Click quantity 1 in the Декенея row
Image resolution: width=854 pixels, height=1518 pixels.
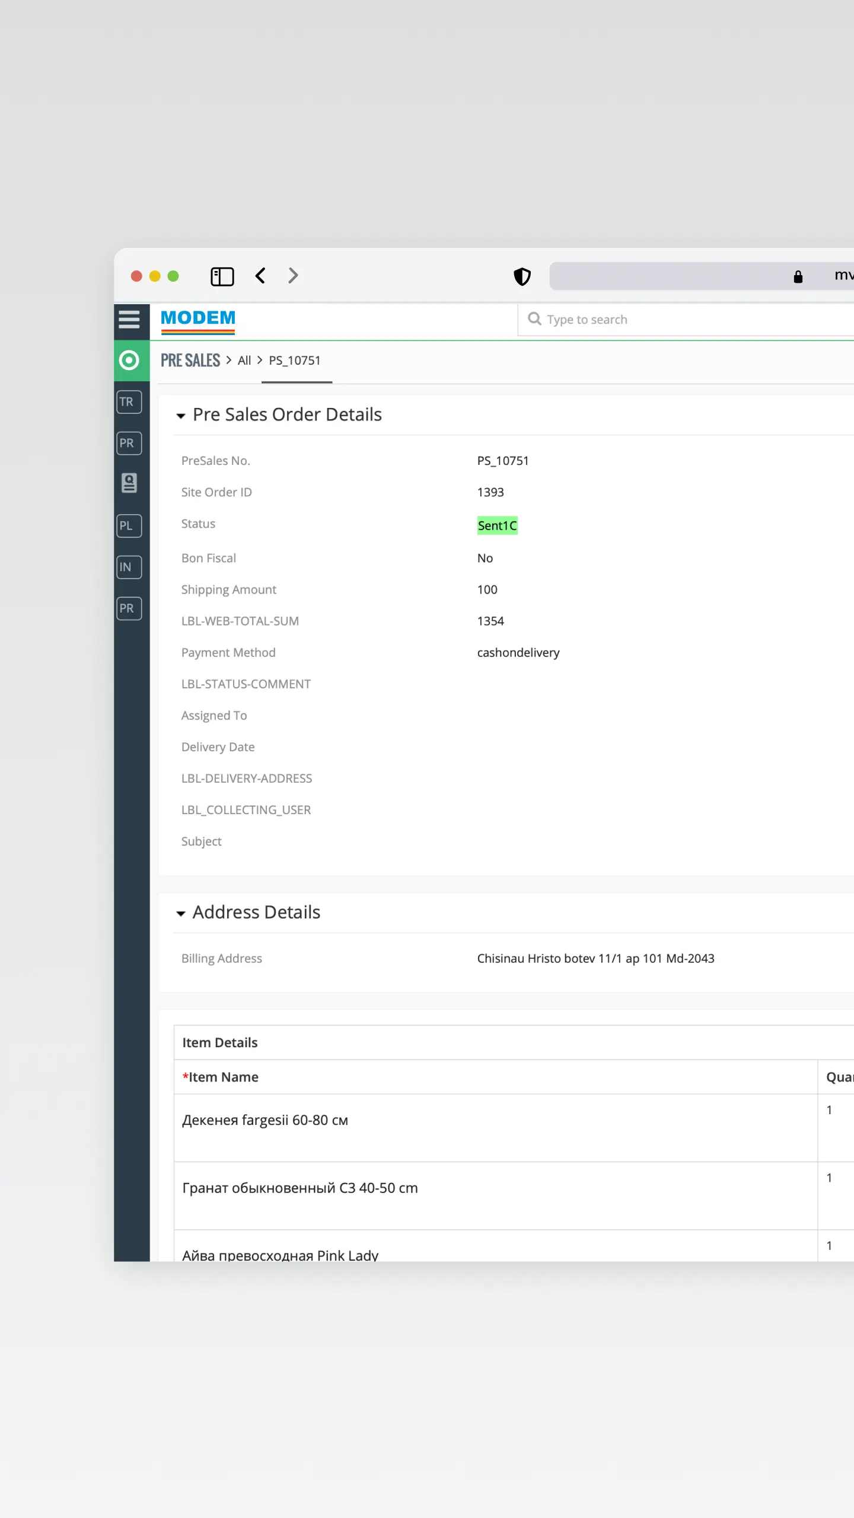(829, 1110)
